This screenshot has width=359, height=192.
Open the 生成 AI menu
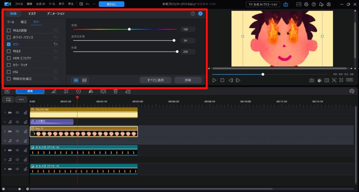(x=41, y=4)
